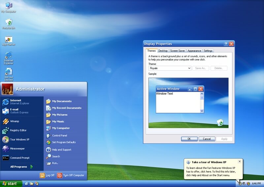This screenshot has height=187, width=264.
Task: Switch to the Settings tab
Action: pos(208,51)
